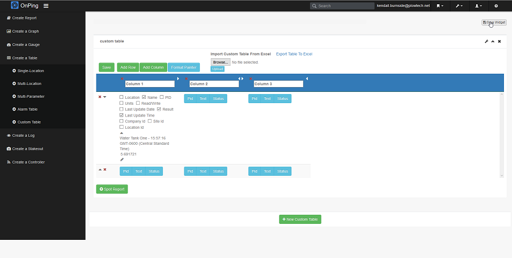Move Column 1 right with the arrow icon
512x258 pixels.
pos(178,79)
